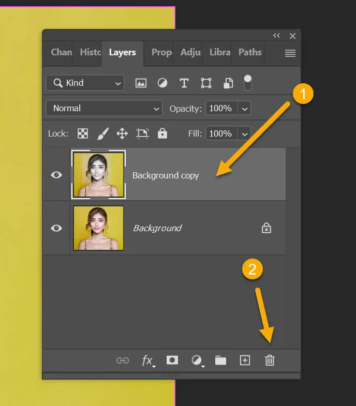
Task: Hide the Background copy layer
Action: (x=56, y=175)
